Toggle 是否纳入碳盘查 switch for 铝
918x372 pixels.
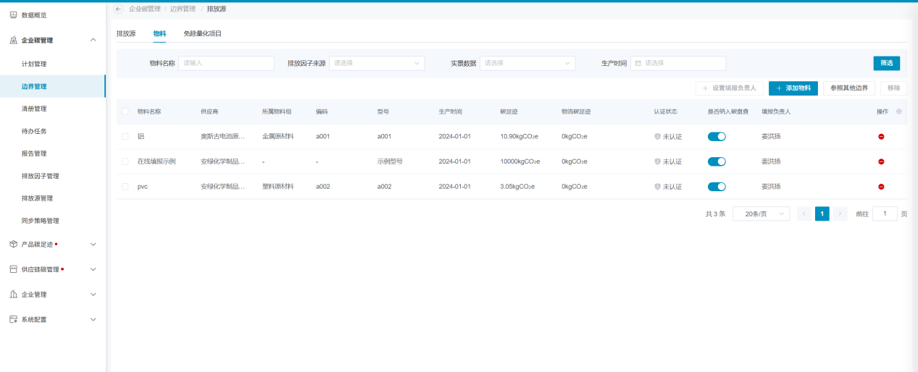(x=716, y=137)
